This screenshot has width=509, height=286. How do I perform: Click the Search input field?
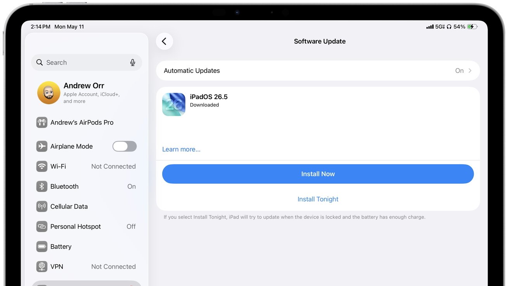(87, 62)
